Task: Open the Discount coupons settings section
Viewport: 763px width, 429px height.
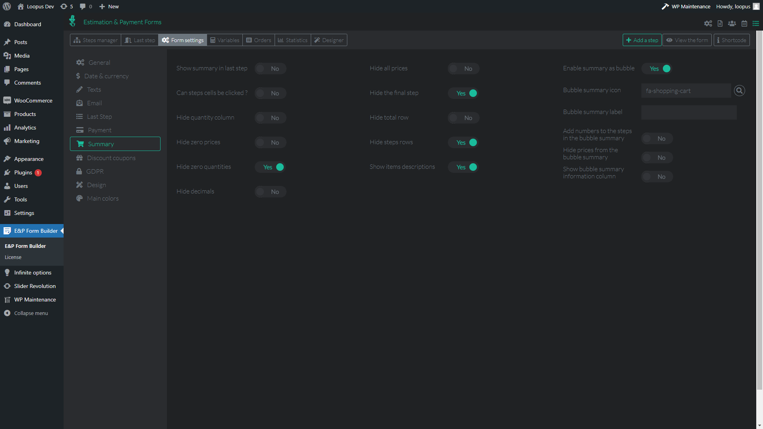Action: (111, 158)
